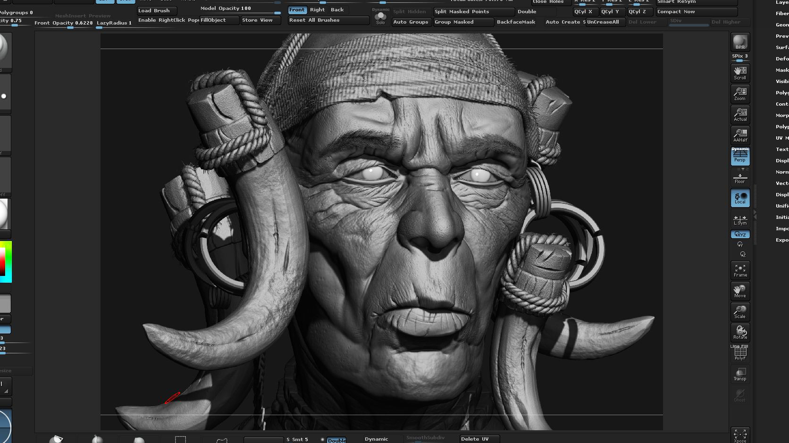Click the FillObject button
The image size is (789, 443).
[219, 20]
